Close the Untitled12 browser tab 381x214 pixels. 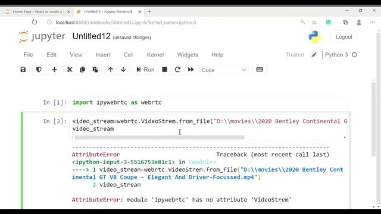(140, 12)
